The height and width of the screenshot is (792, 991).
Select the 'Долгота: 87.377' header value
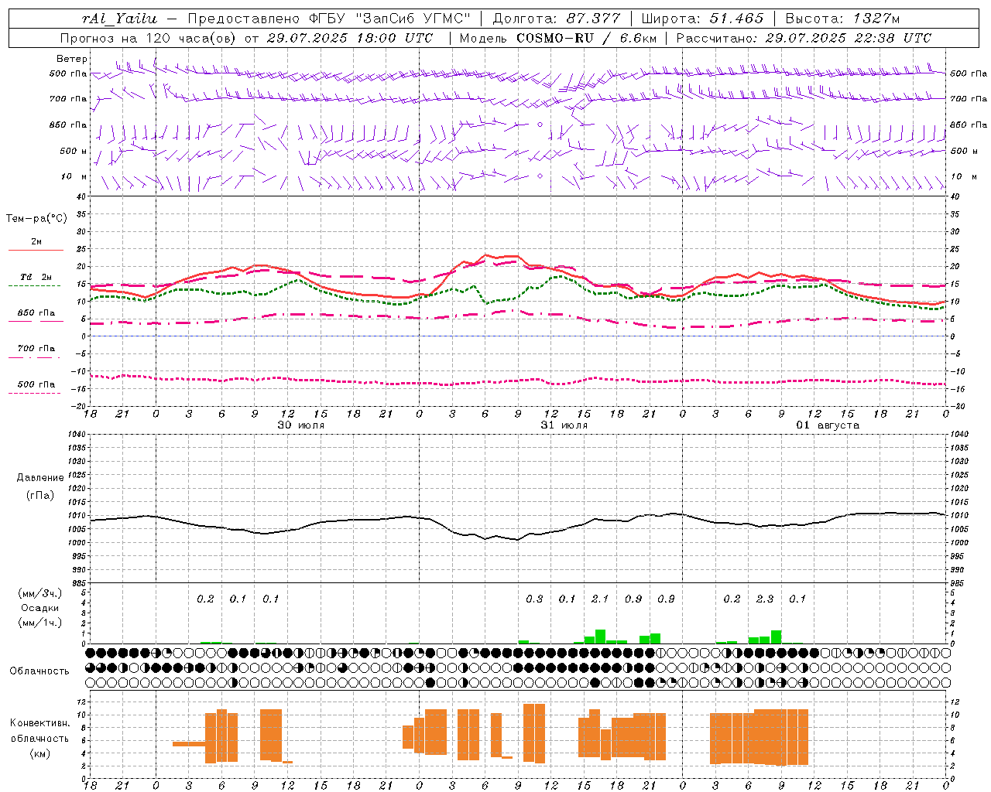[557, 19]
